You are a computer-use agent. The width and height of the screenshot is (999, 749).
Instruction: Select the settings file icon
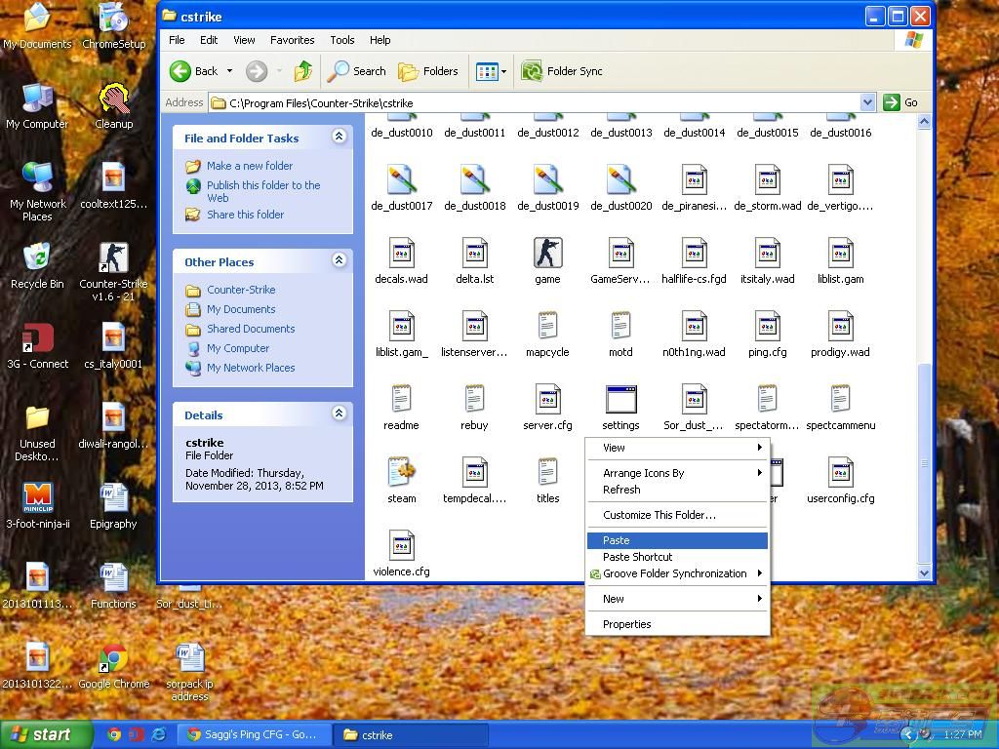click(x=620, y=401)
